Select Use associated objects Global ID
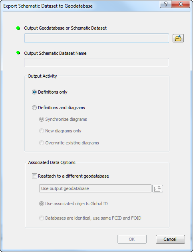 click(42, 204)
